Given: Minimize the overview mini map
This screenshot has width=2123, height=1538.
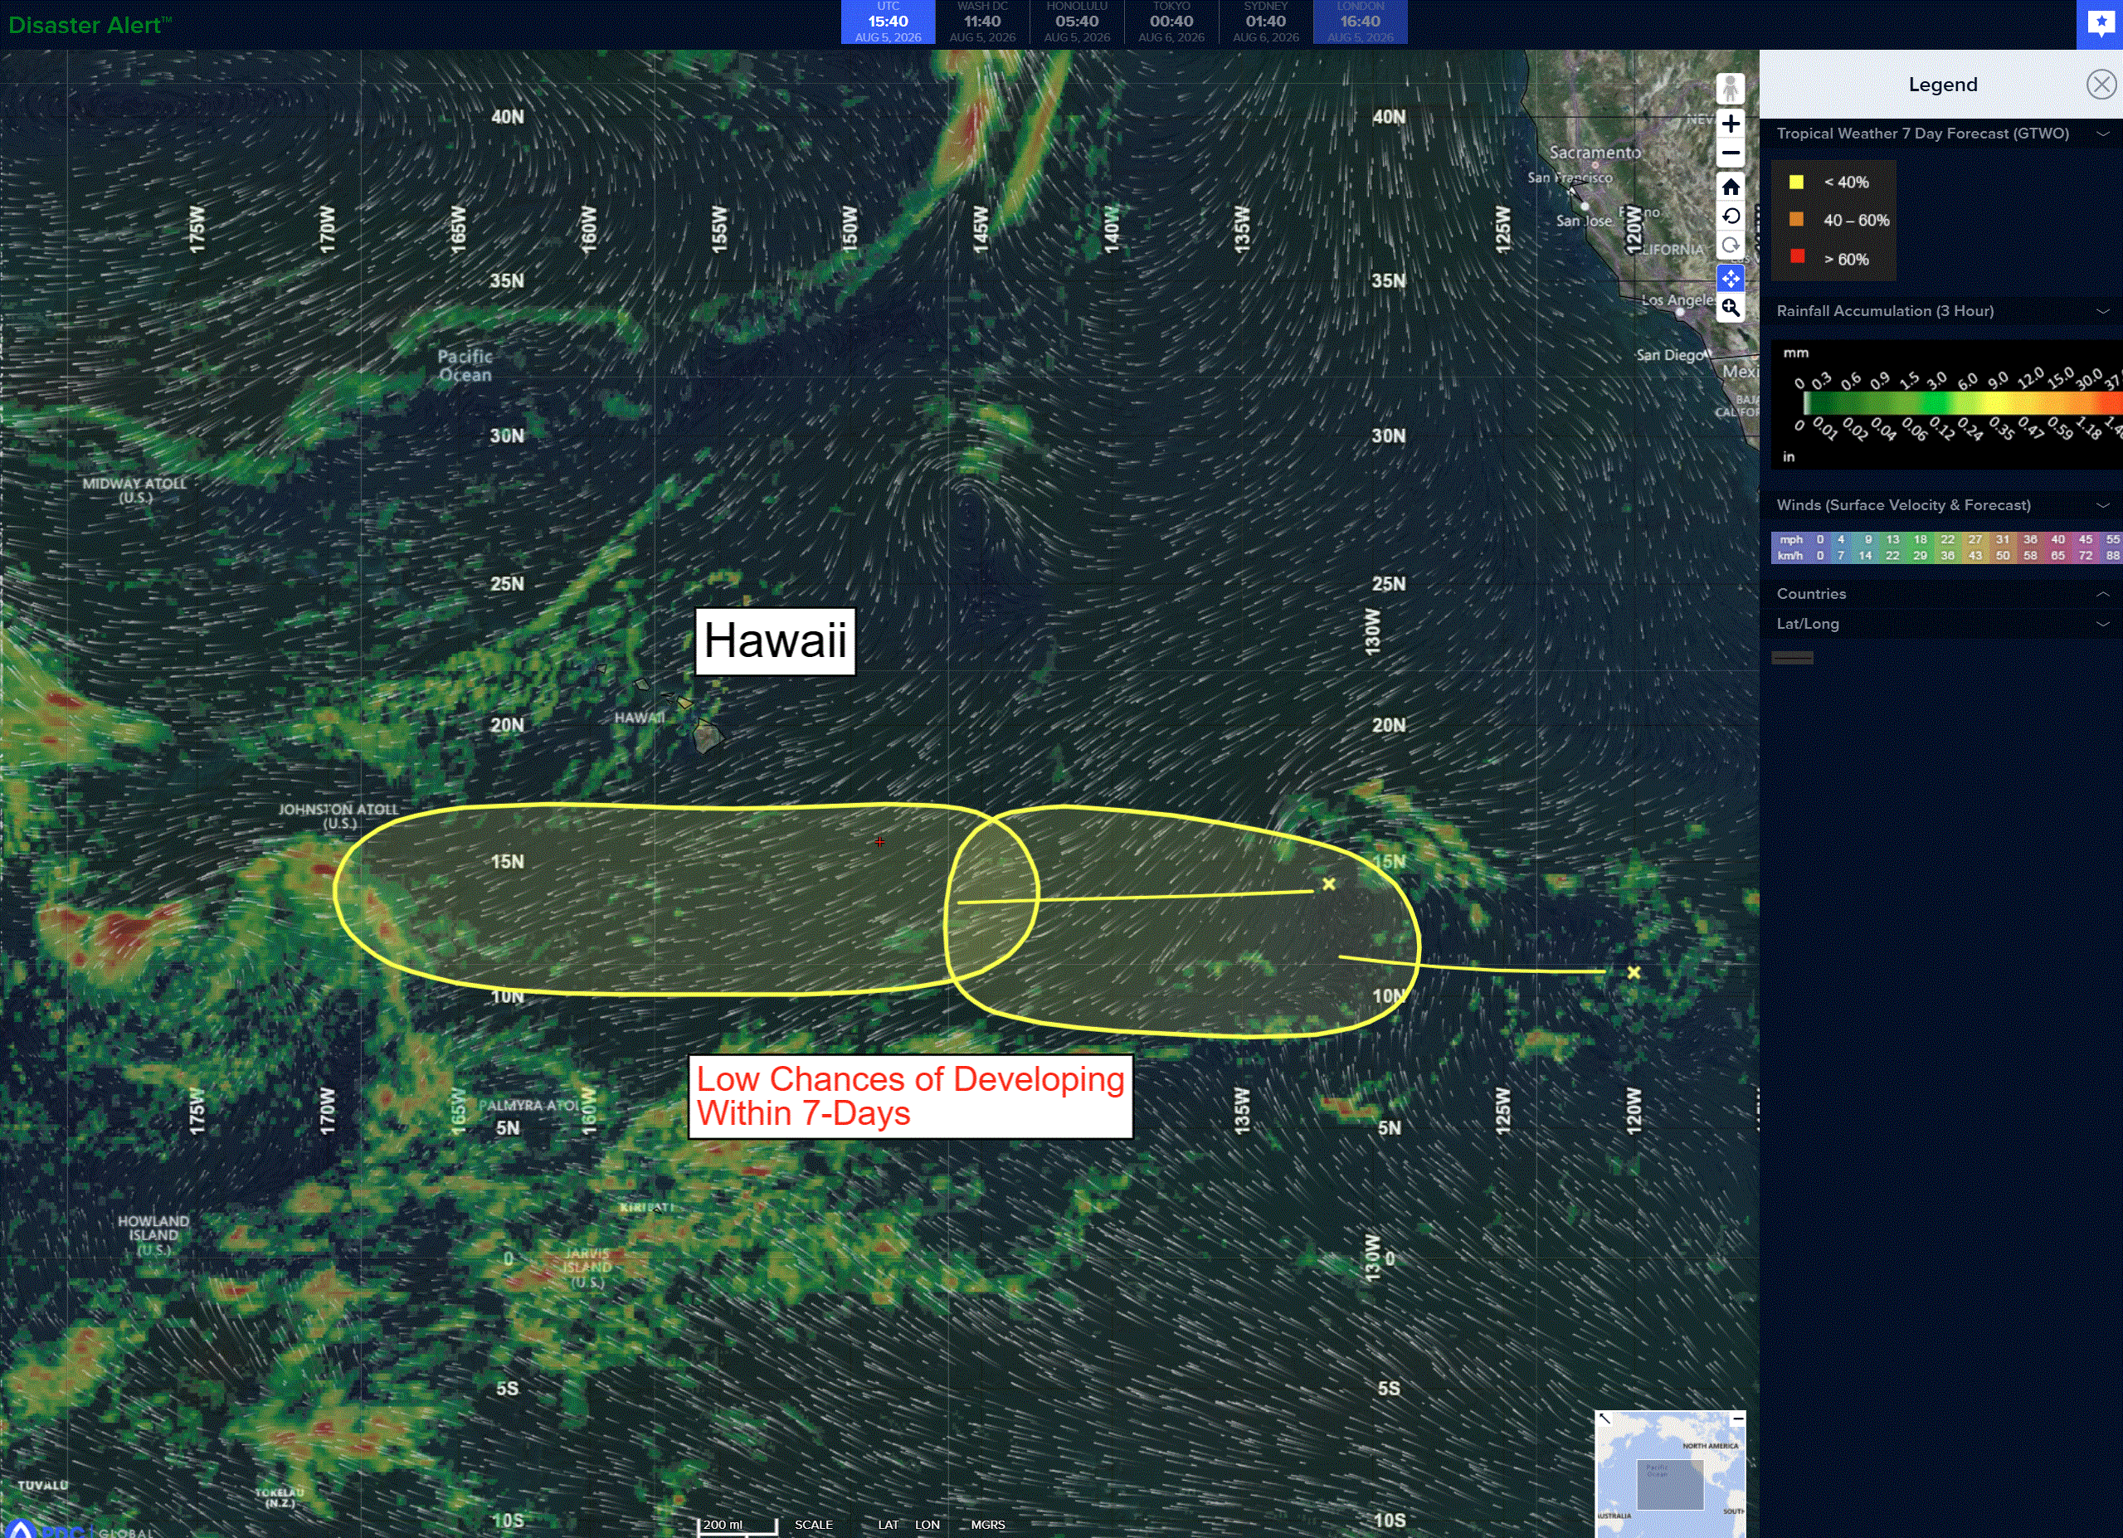Looking at the screenshot, I should pyautogui.click(x=1737, y=1419).
